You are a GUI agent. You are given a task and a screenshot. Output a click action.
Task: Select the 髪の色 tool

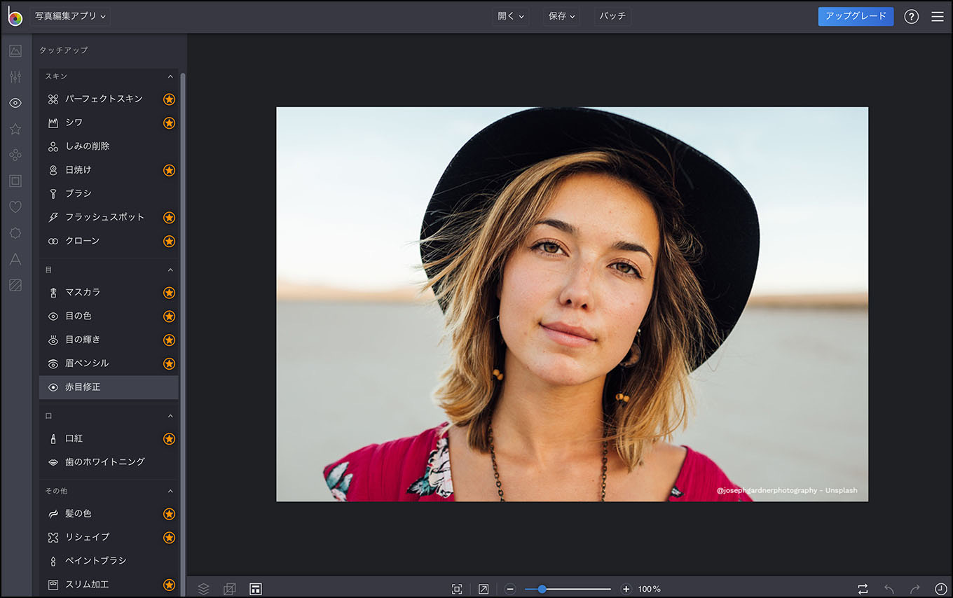[109, 513]
